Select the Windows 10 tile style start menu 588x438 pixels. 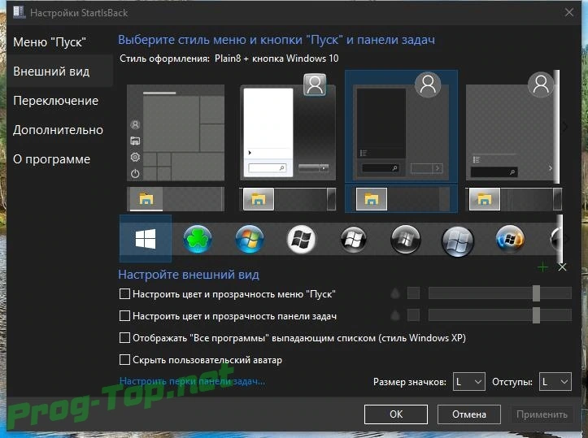point(176,132)
